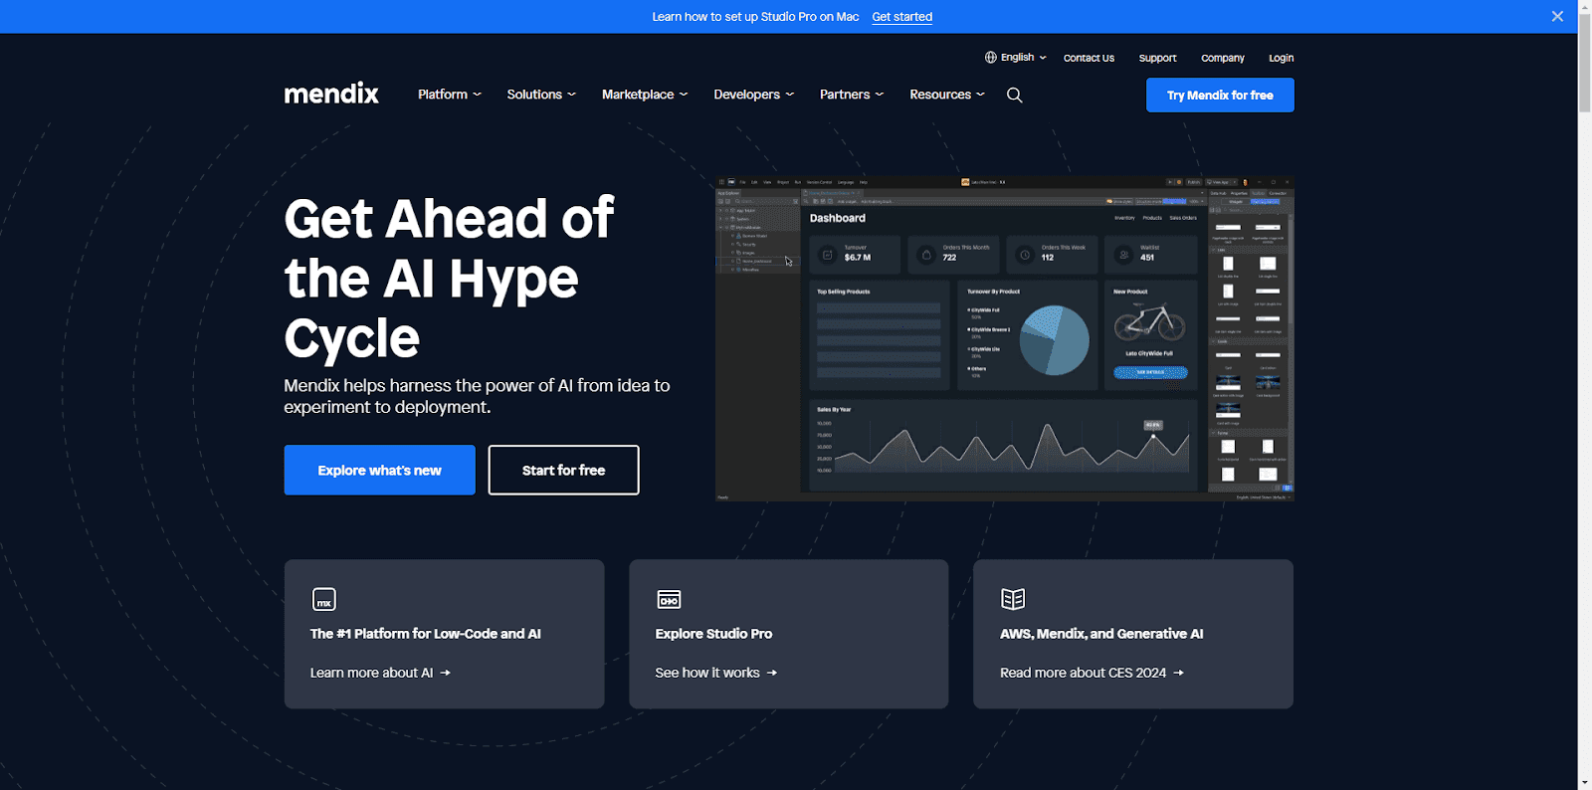Viewport: 1592px width, 790px height.
Task: Click arrow next to Read more about CES 2024
Action: pyautogui.click(x=1179, y=674)
